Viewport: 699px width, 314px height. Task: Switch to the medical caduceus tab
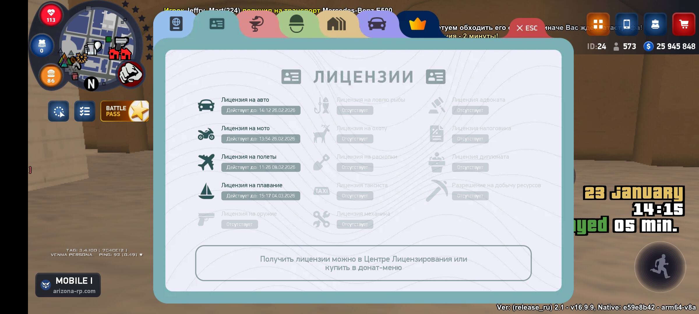[x=256, y=24]
